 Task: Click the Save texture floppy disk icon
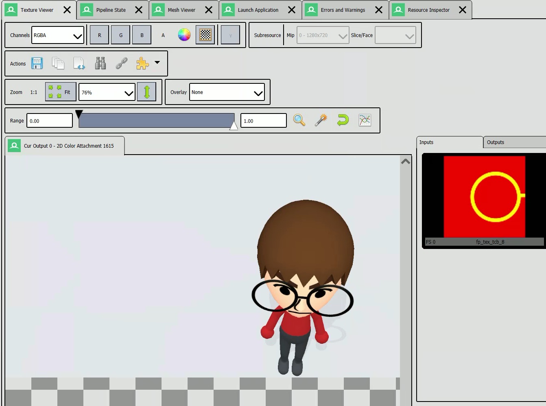coord(37,63)
